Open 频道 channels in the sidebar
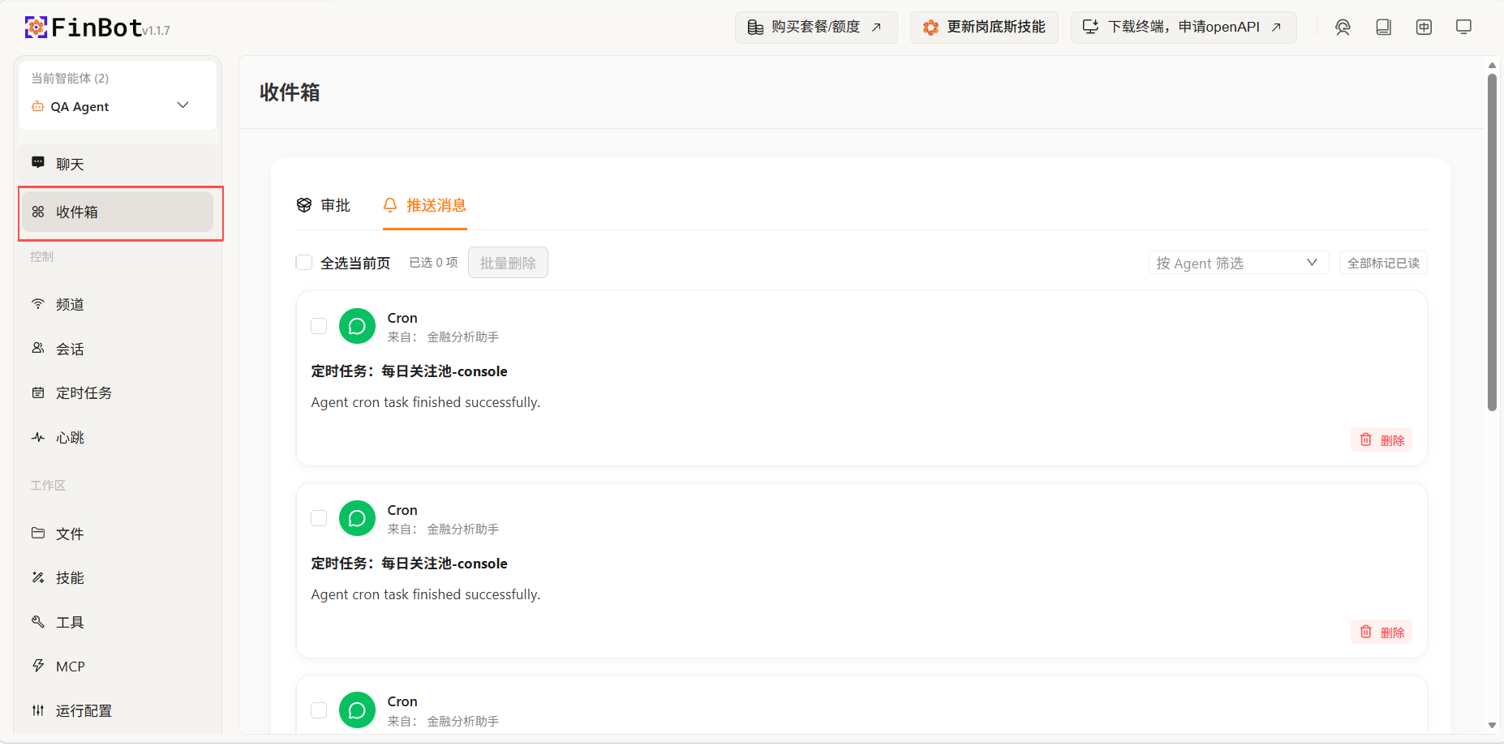1504x746 pixels. coord(118,304)
